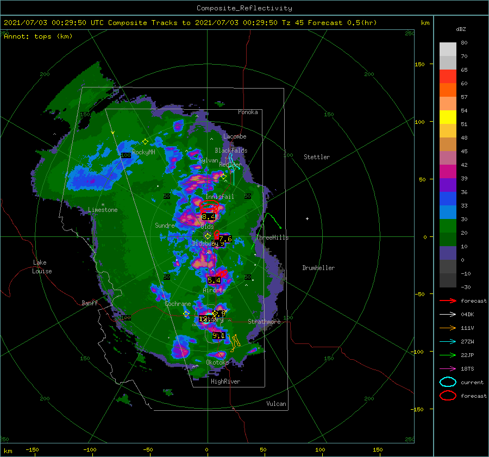The width and height of the screenshot is (489, 457).
Task: Click the 18TS legend label
Action: pyautogui.click(x=467, y=369)
